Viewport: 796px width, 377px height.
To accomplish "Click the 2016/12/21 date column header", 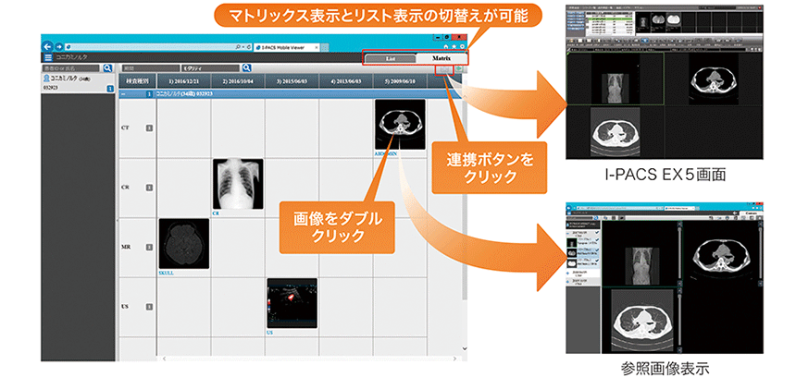I will pos(182,80).
